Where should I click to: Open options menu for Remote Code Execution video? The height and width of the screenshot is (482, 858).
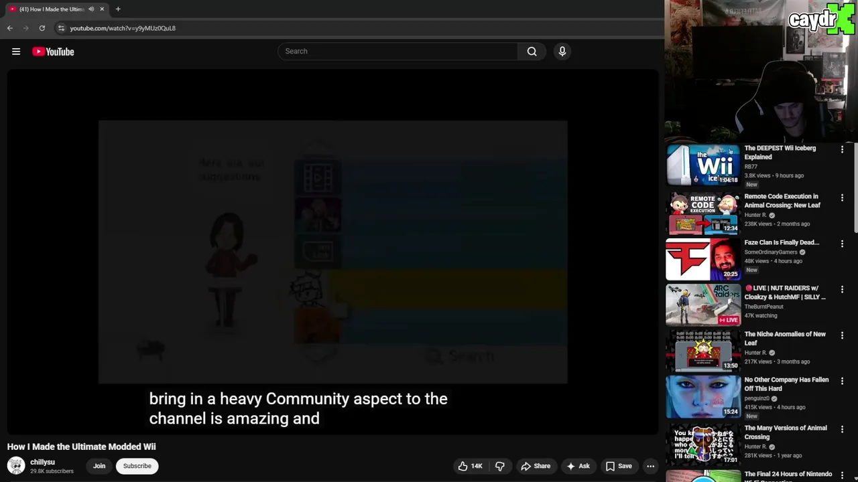pos(842,197)
